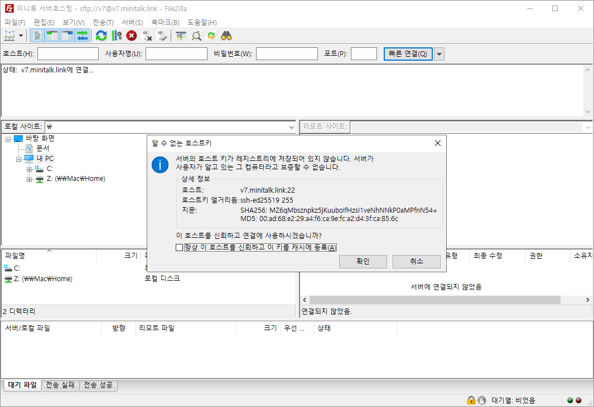Collapse the 내 PC tree node

click(18, 159)
